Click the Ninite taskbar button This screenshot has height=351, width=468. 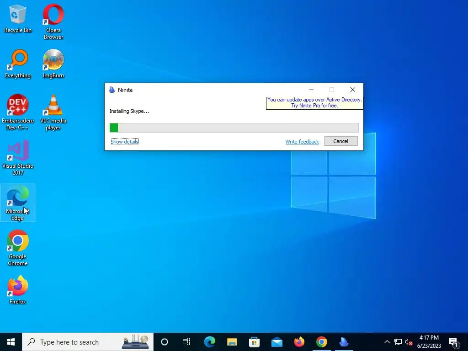pyautogui.click(x=344, y=342)
